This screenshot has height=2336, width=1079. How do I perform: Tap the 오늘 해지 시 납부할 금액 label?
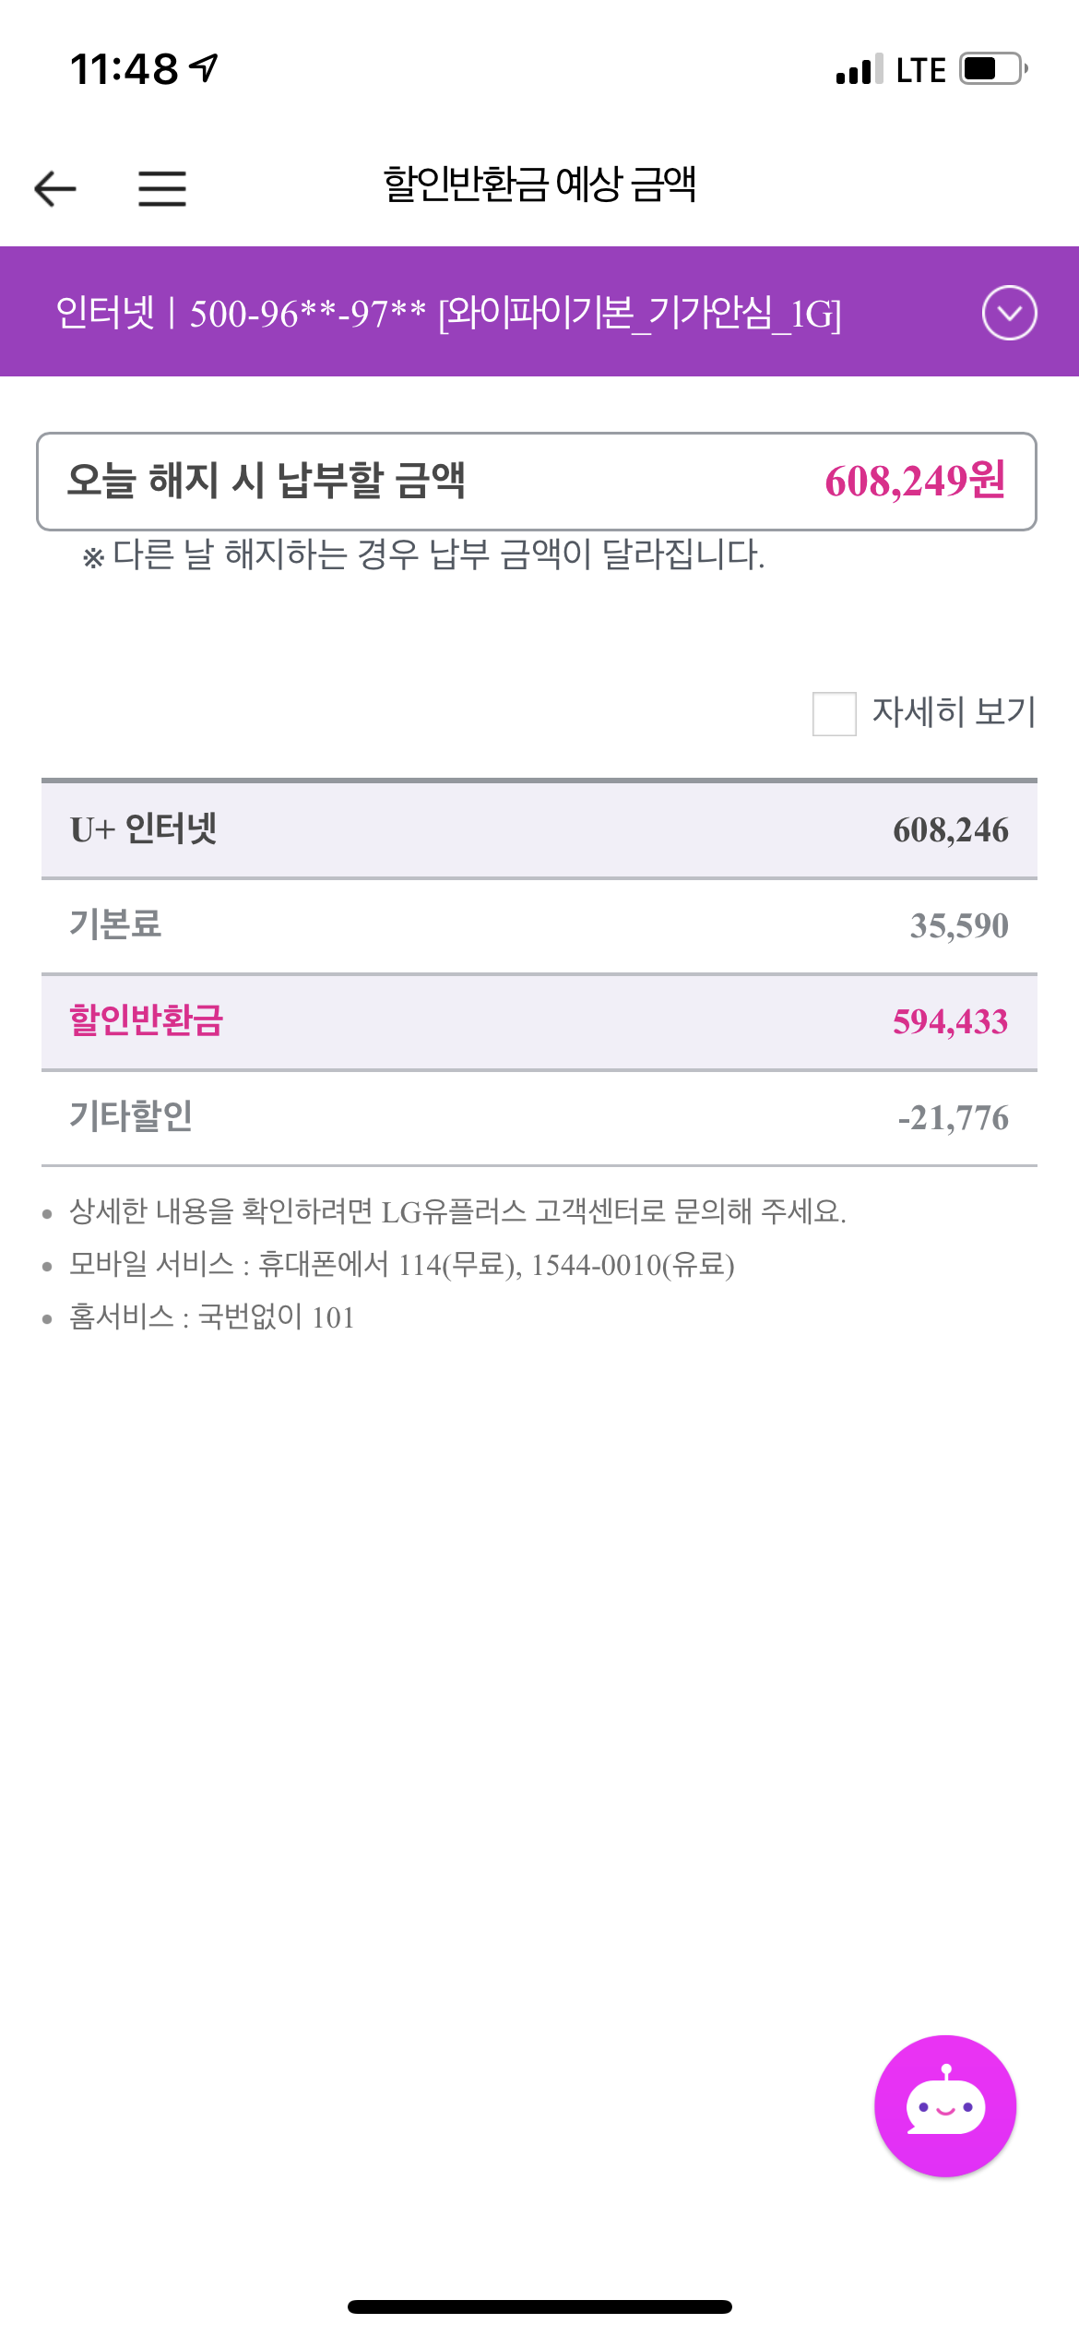coord(267,481)
